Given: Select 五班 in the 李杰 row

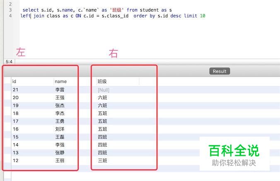Looking at the screenshot, I should point(102,113).
